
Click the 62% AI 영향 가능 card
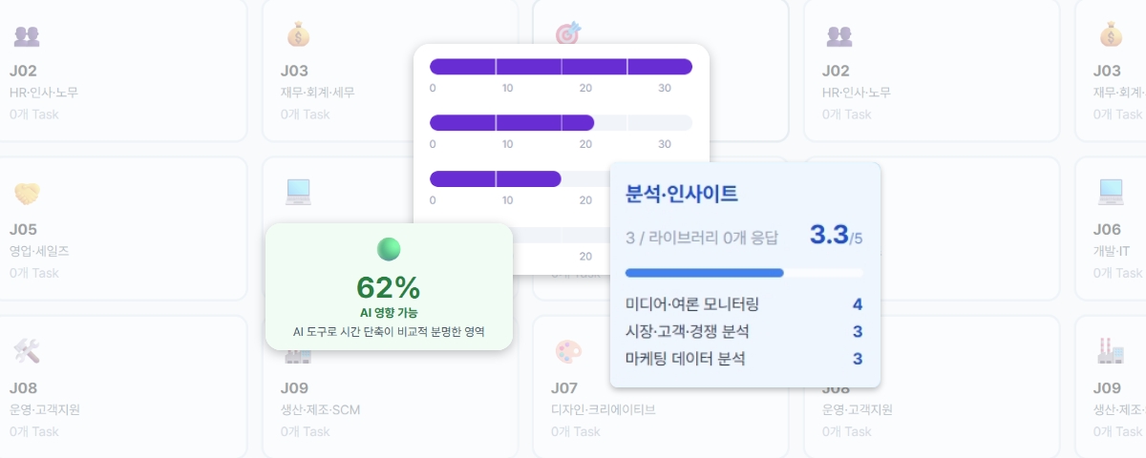(x=389, y=286)
